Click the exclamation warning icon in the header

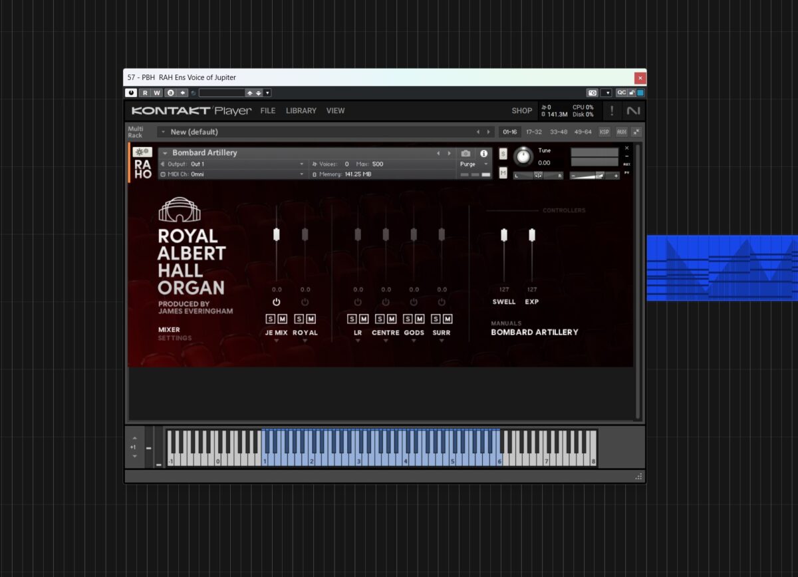(611, 110)
